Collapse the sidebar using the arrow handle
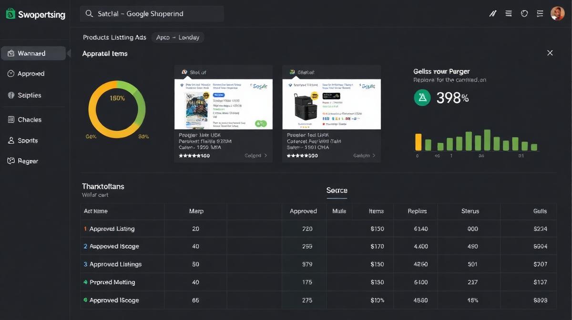This screenshot has width=572, height=320. 69,53
